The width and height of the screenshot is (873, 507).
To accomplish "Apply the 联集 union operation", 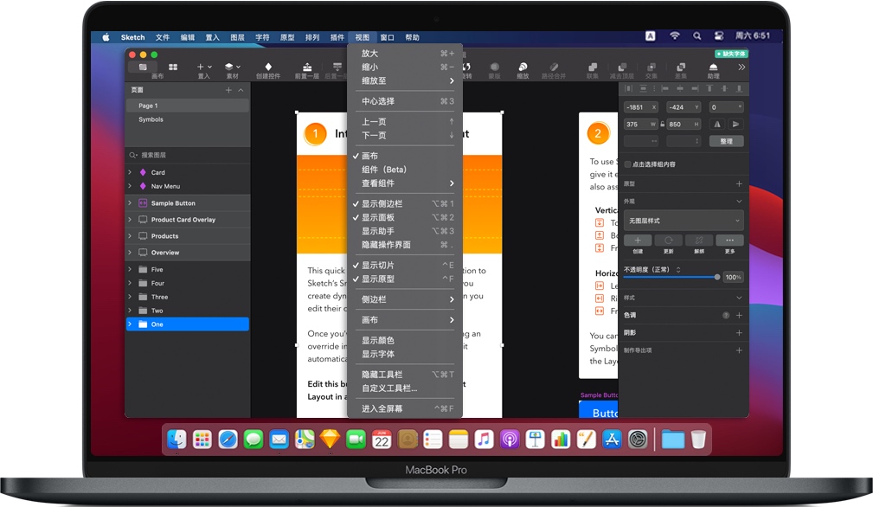I will (593, 67).
